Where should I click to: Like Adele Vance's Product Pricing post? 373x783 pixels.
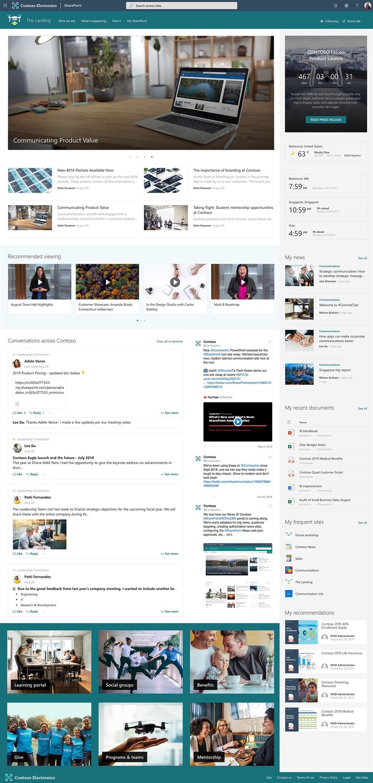pyautogui.click(x=19, y=413)
